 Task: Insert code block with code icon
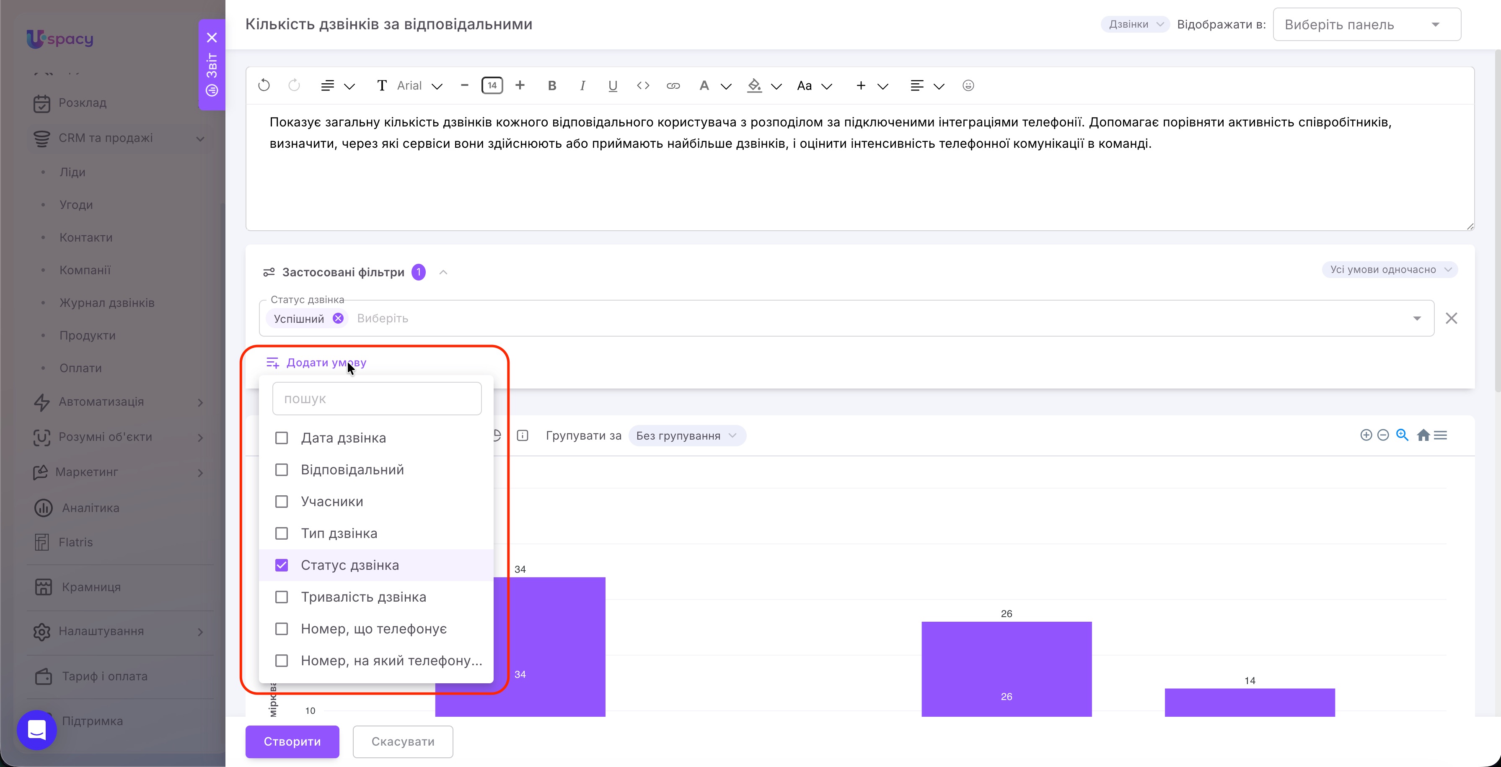643,85
